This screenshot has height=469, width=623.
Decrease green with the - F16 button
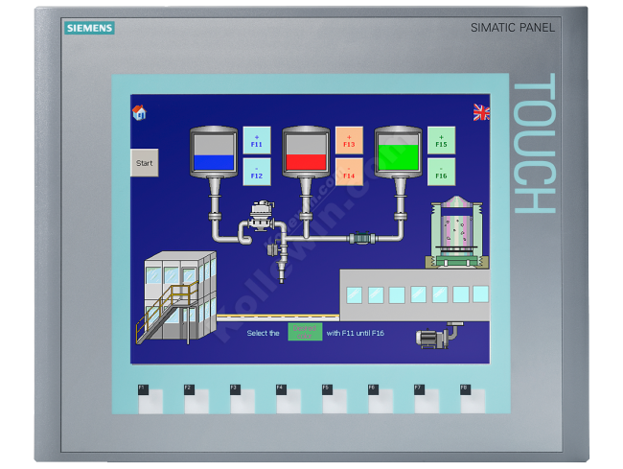tap(441, 172)
